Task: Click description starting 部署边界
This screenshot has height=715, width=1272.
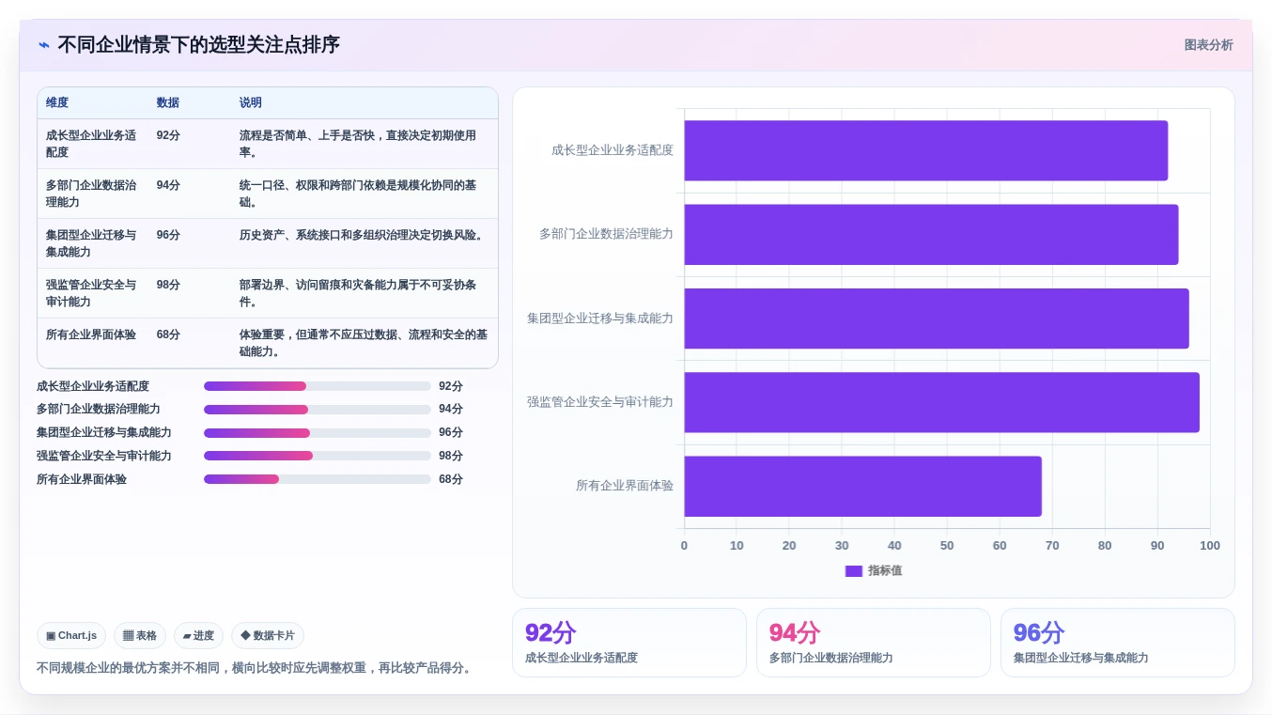Action: click(x=358, y=293)
